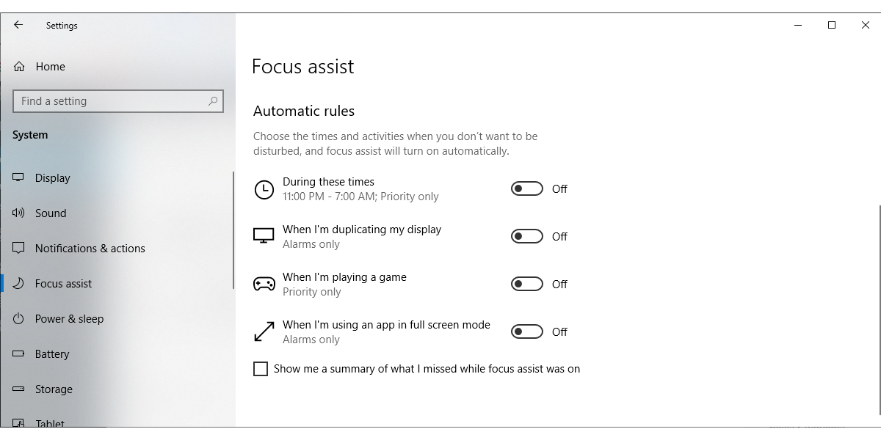Screen dimensions: 881x440
Task: Click the Storage drive icon
Action: tap(20, 389)
